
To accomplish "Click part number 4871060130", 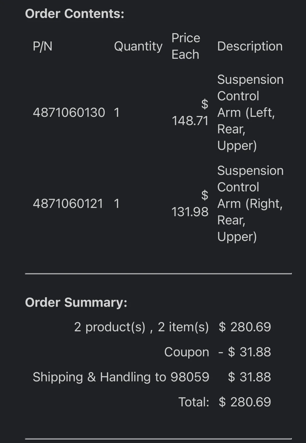I will coord(69,112).
